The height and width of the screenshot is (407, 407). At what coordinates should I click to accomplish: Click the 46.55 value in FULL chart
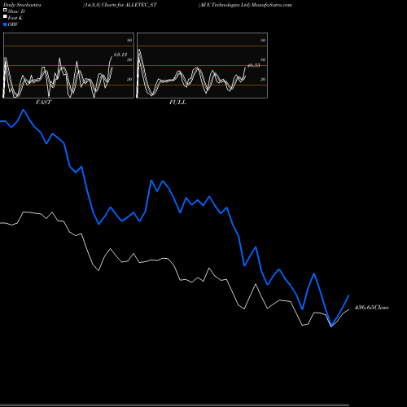point(254,65)
